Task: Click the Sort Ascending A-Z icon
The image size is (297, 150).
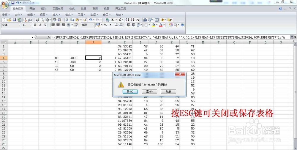Action: (x=127, y=20)
